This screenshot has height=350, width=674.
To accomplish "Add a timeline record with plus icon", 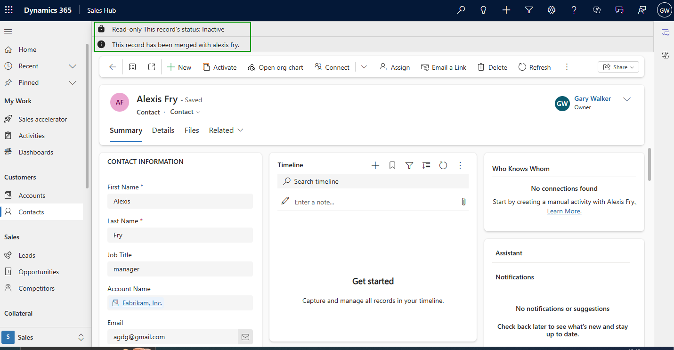I will coord(375,165).
